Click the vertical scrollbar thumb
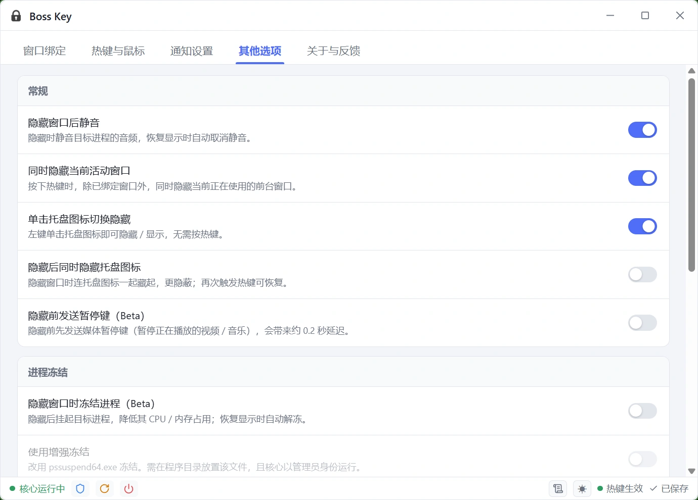698x500 pixels. click(x=691, y=175)
